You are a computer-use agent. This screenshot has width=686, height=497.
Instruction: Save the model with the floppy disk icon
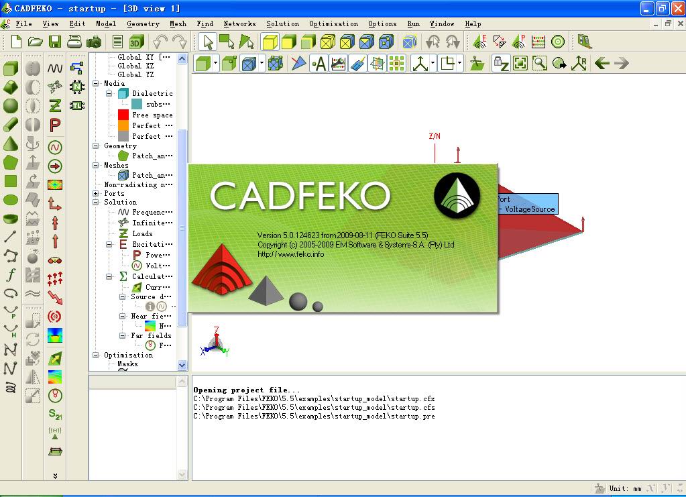[55, 42]
